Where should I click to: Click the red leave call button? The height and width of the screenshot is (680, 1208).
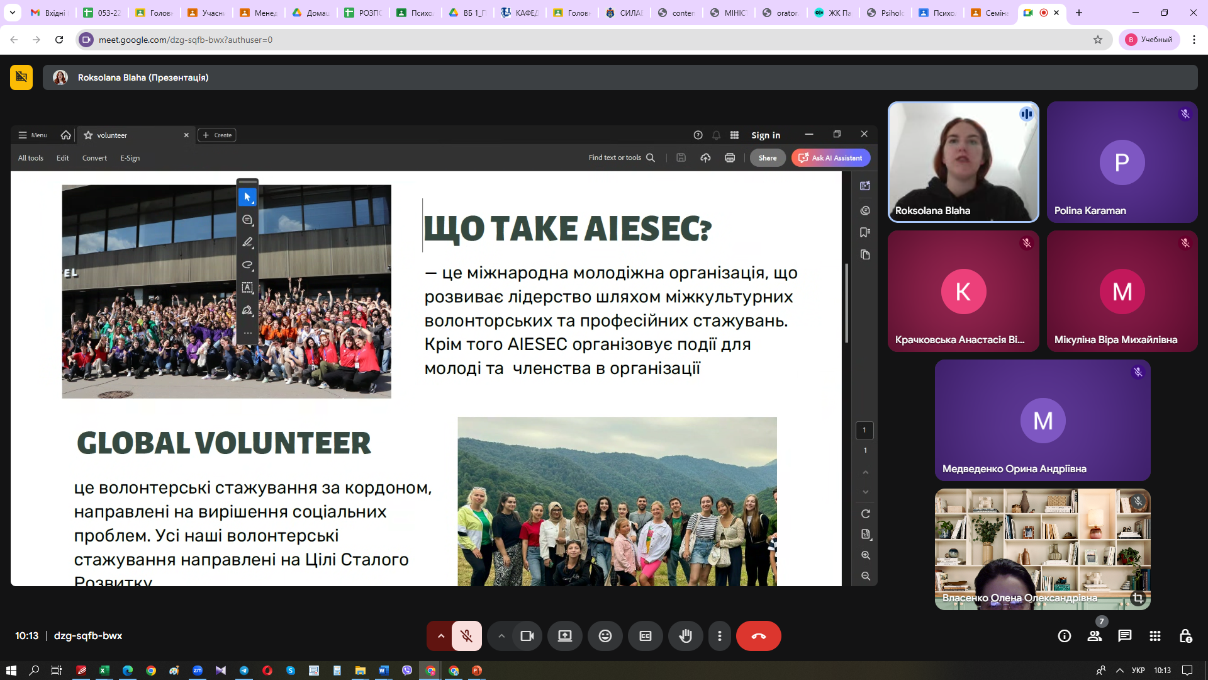[758, 636]
